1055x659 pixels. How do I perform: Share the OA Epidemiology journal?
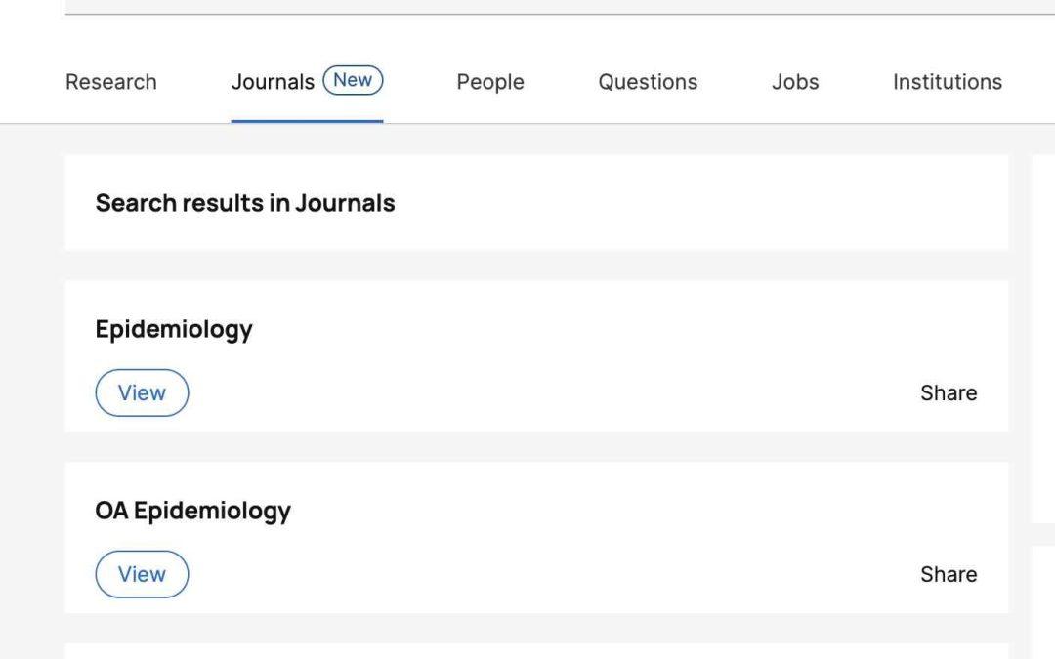coord(948,574)
